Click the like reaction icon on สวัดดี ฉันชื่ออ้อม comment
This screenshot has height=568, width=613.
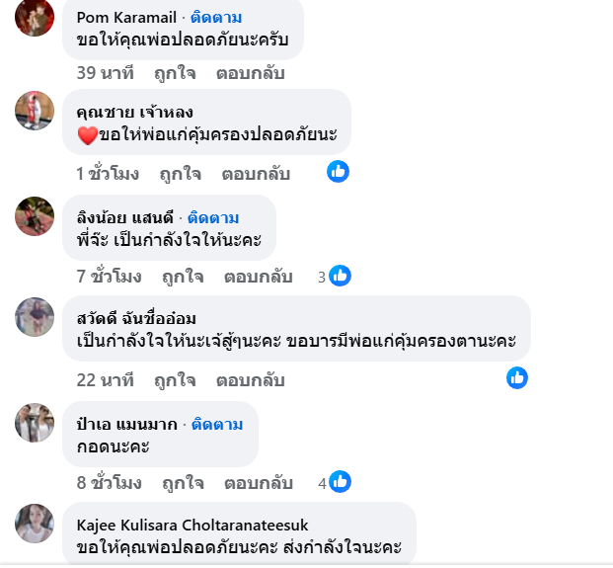[517, 377]
